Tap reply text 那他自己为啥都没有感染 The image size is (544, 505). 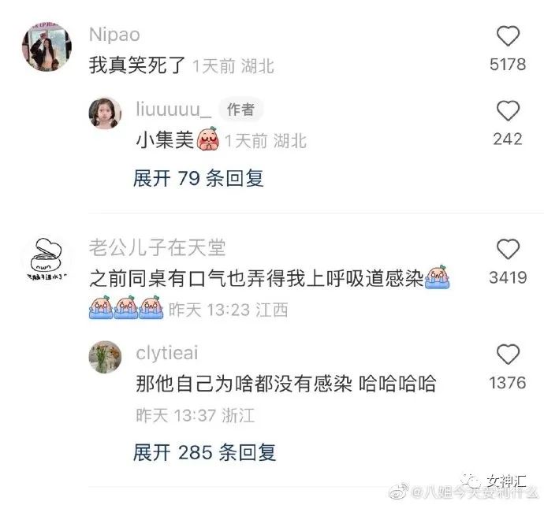(x=244, y=384)
